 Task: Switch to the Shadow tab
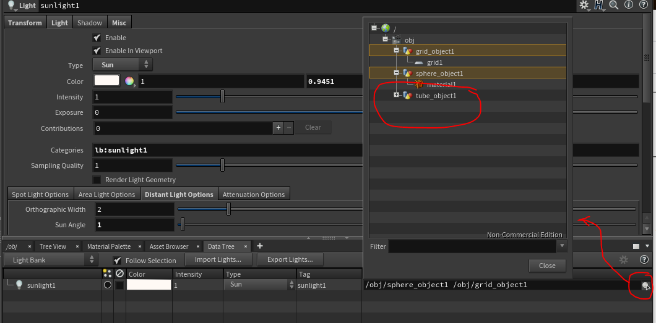pyautogui.click(x=90, y=23)
